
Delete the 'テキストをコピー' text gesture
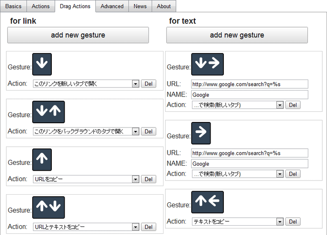293,221
